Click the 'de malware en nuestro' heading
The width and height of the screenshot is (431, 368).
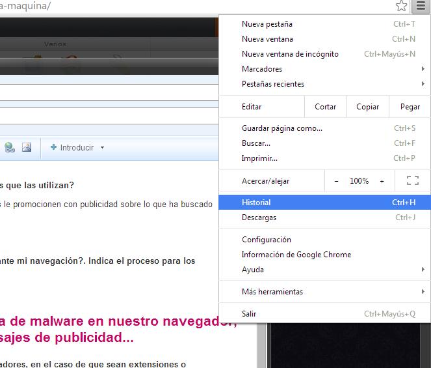84,322
